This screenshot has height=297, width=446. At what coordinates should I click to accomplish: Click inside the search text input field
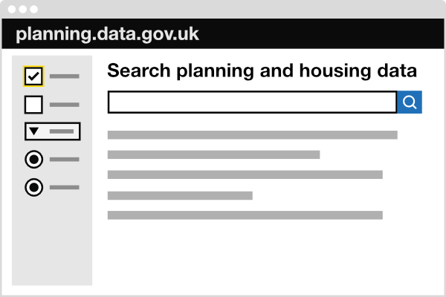point(252,102)
